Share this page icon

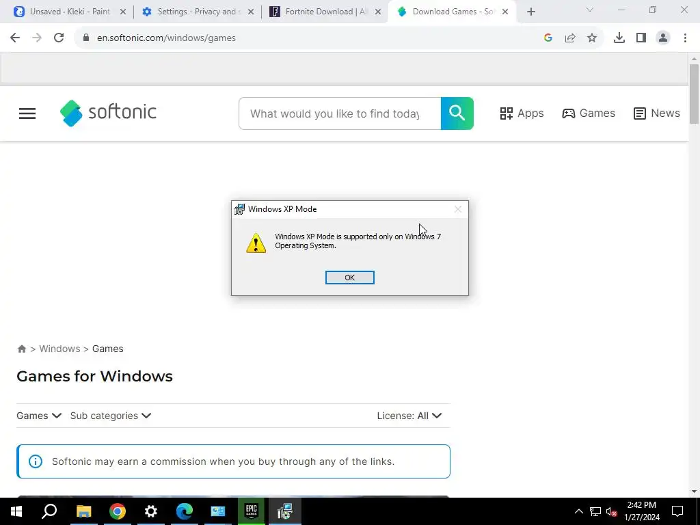click(x=570, y=38)
